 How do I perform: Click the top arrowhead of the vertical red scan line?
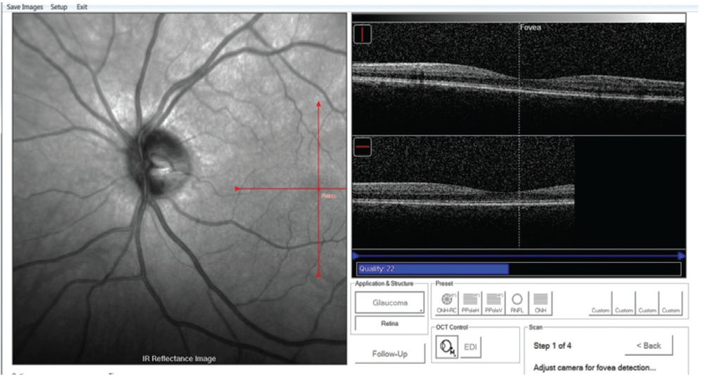[x=318, y=103]
